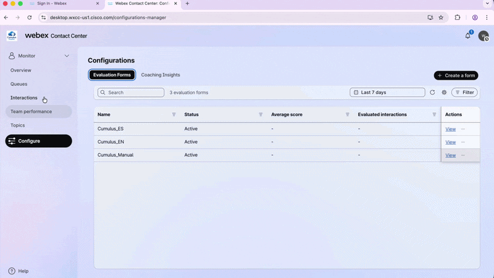Click the Create a form button
The height and width of the screenshot is (278, 494).
tap(456, 75)
